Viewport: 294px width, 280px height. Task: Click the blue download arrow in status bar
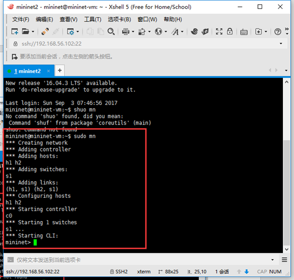[x=247, y=272]
